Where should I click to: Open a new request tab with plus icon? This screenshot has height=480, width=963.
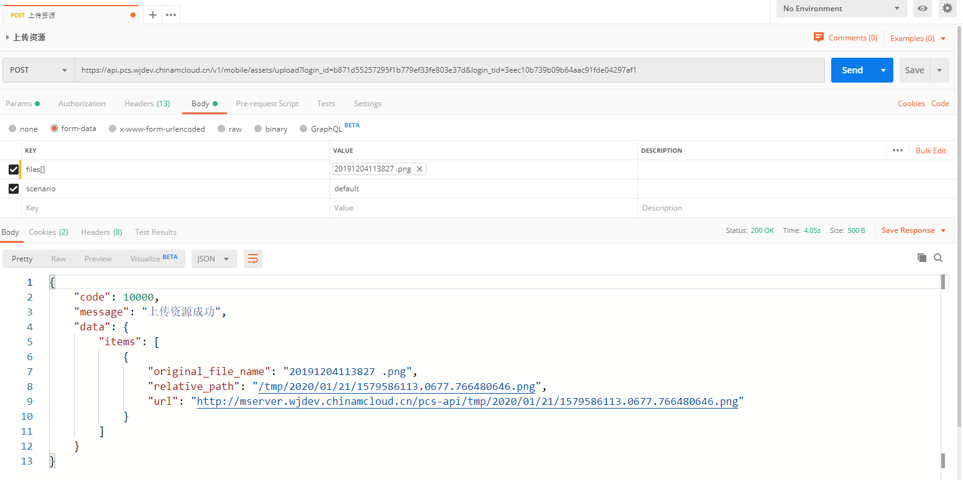[x=153, y=15]
